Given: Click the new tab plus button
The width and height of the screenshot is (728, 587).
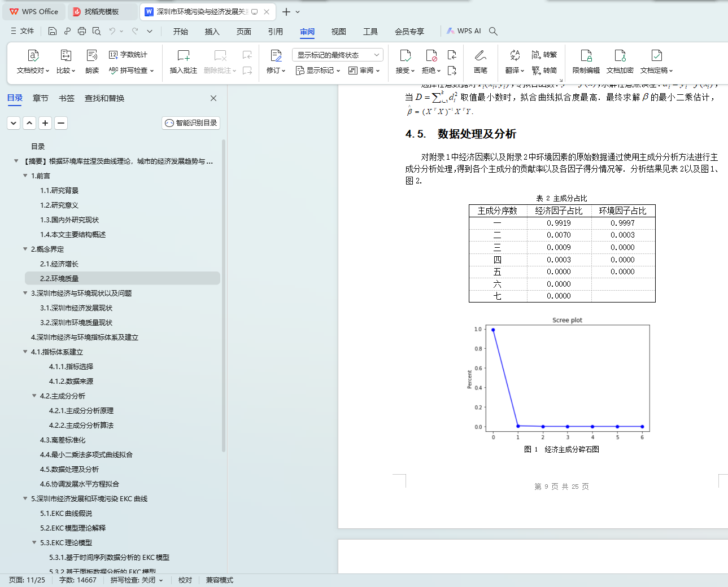Looking at the screenshot, I should (286, 12).
